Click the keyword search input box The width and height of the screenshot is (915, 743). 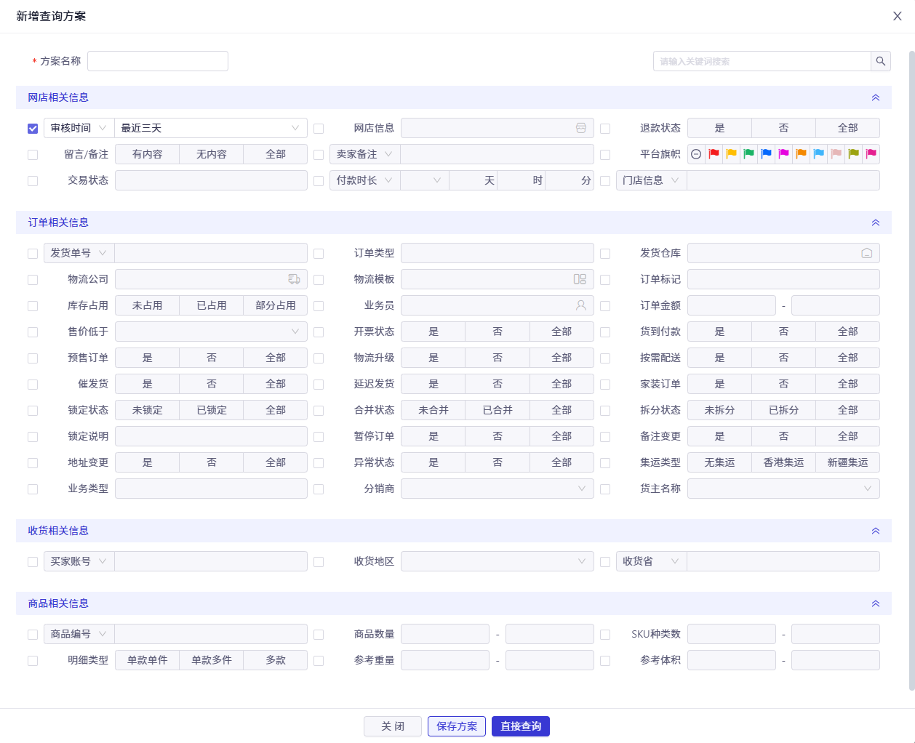(x=762, y=61)
